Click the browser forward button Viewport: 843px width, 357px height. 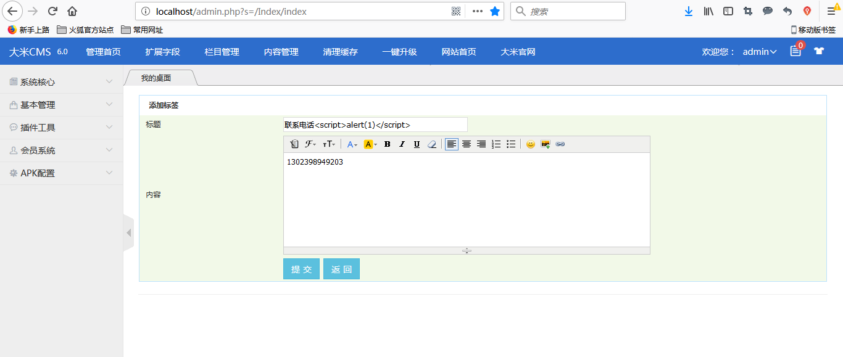click(x=33, y=11)
